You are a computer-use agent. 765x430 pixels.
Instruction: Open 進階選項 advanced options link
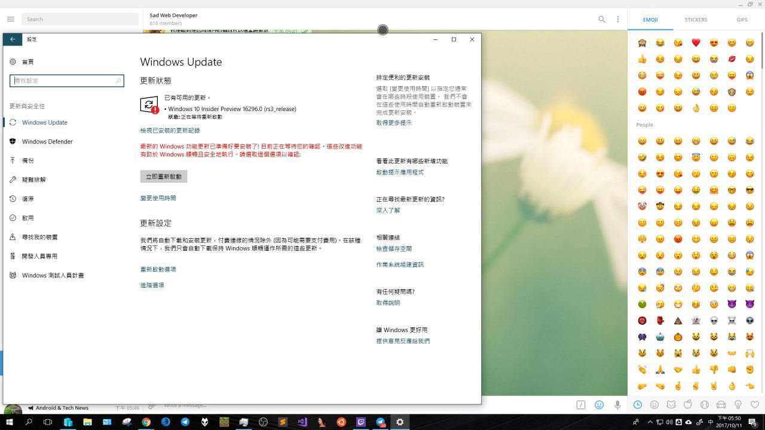[x=152, y=285]
